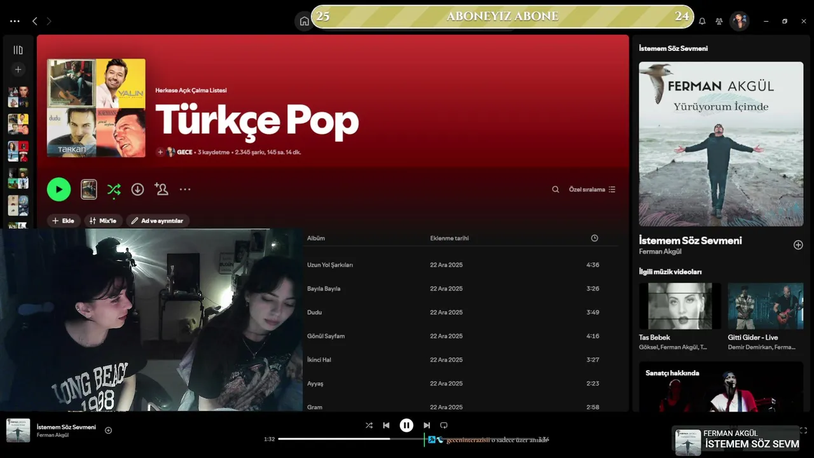Show friend activity icon

(x=719, y=21)
